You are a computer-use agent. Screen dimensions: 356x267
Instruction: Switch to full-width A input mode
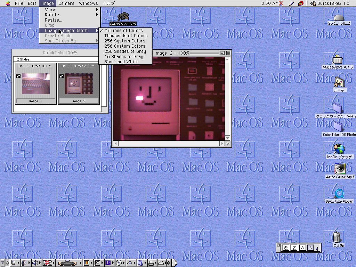302,248
